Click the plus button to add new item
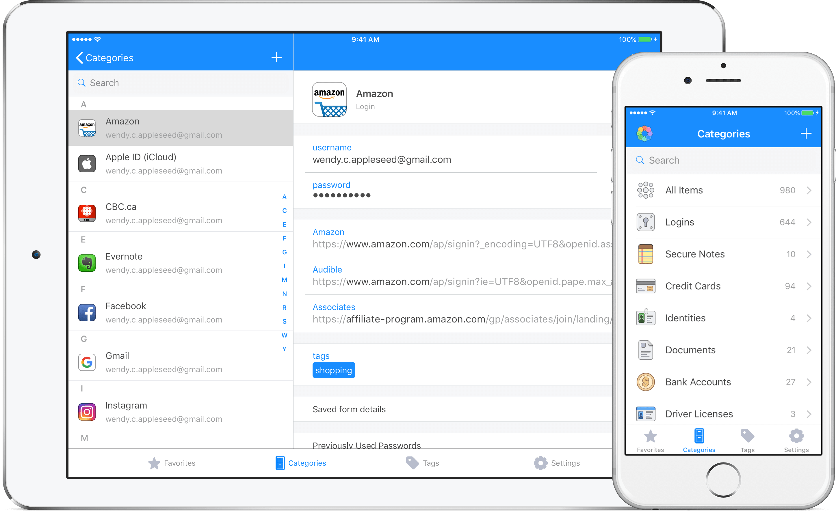Screen dimensions: 836x511 (276, 58)
